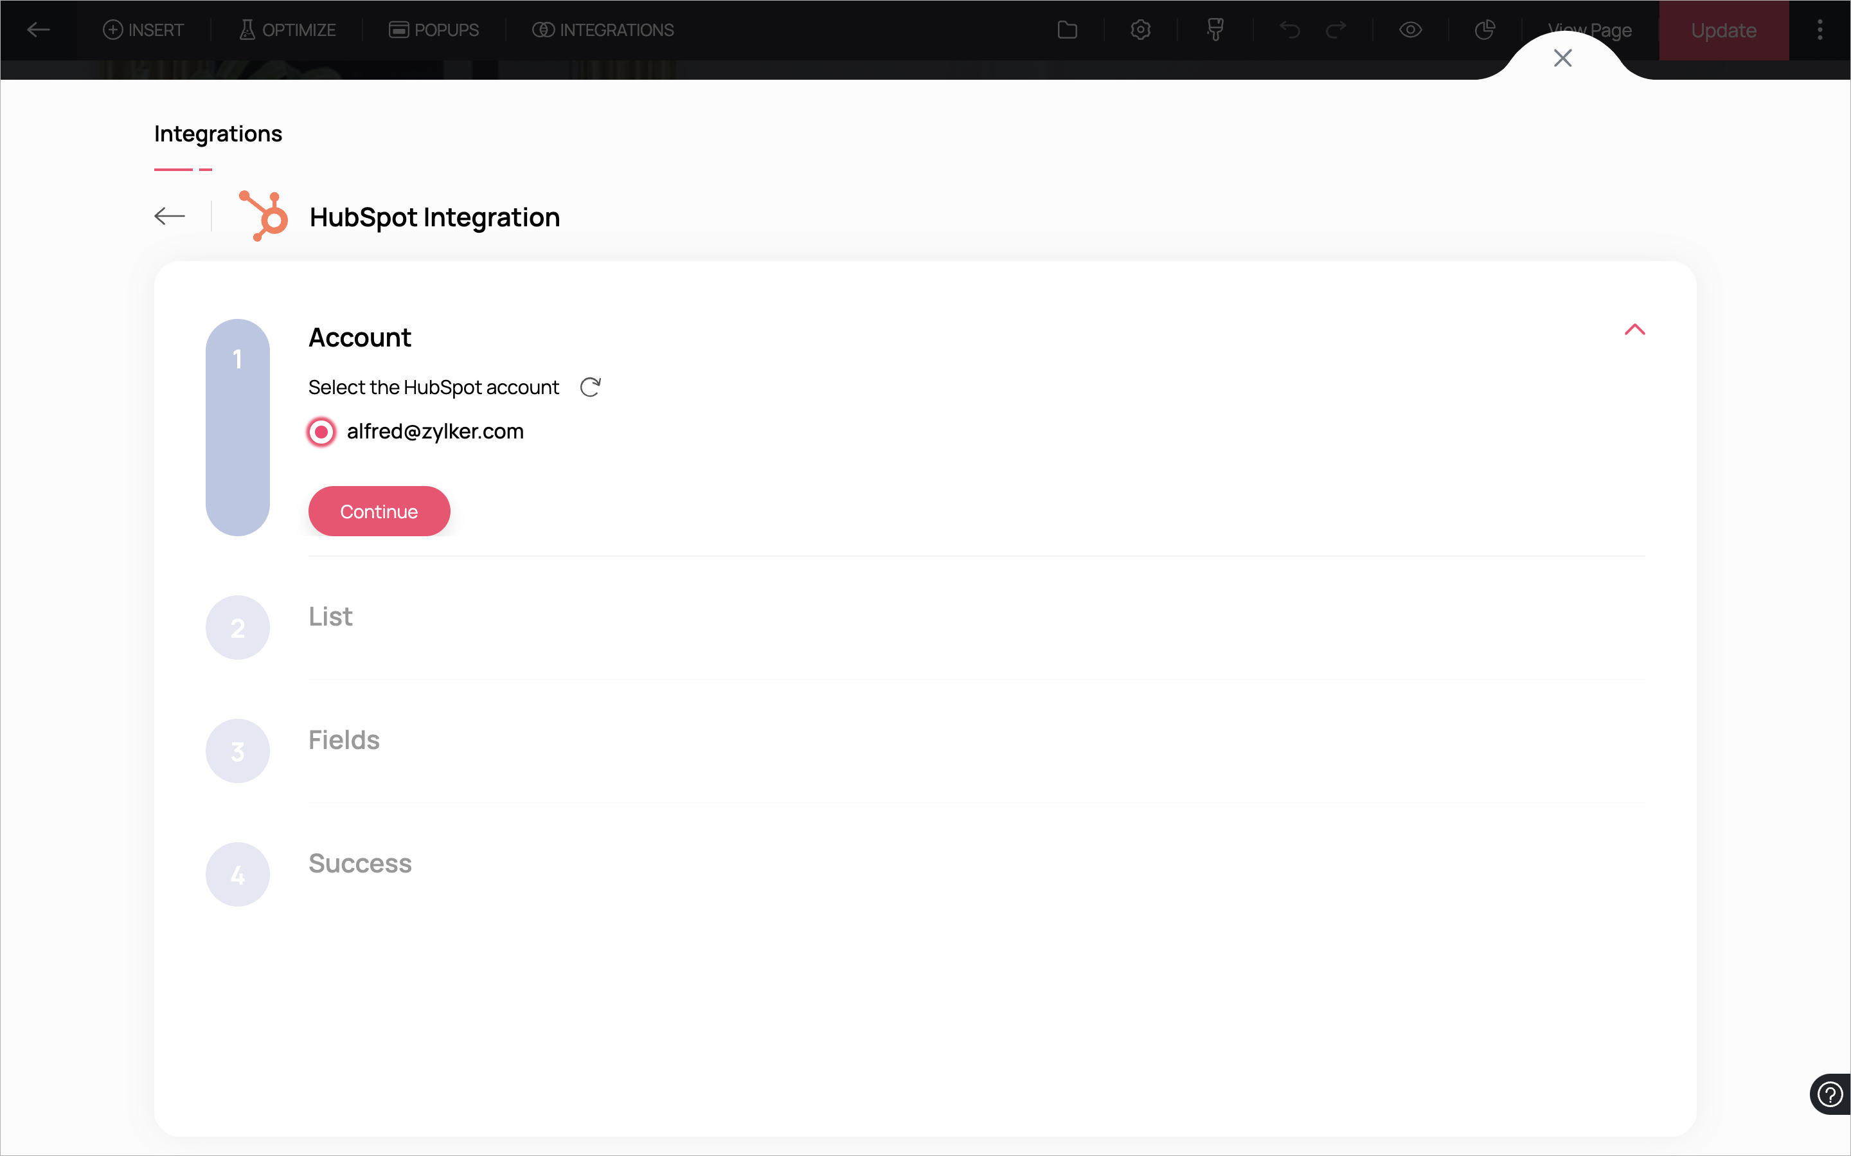Click the redo arrow icon

1336,30
